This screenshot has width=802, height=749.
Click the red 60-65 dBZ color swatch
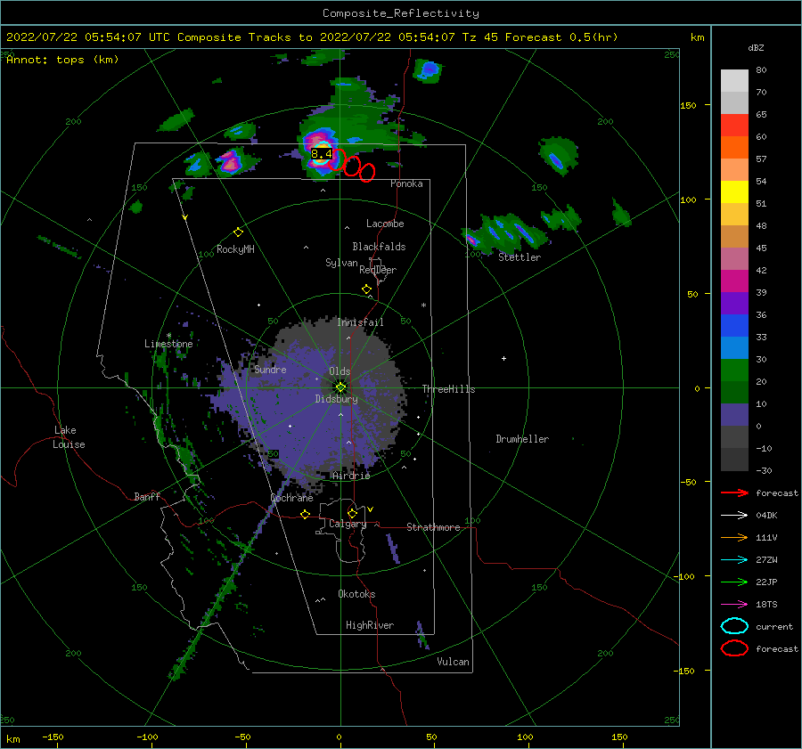click(734, 126)
